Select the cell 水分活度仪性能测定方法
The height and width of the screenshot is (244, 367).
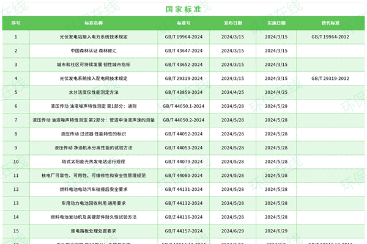tap(94, 92)
